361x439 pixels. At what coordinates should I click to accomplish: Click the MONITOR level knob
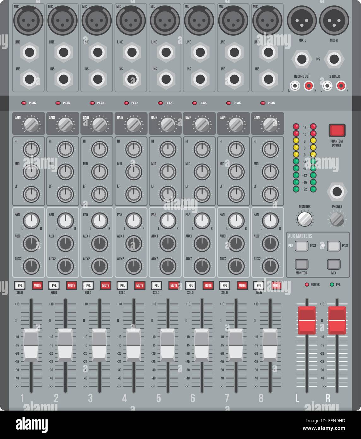click(x=305, y=219)
